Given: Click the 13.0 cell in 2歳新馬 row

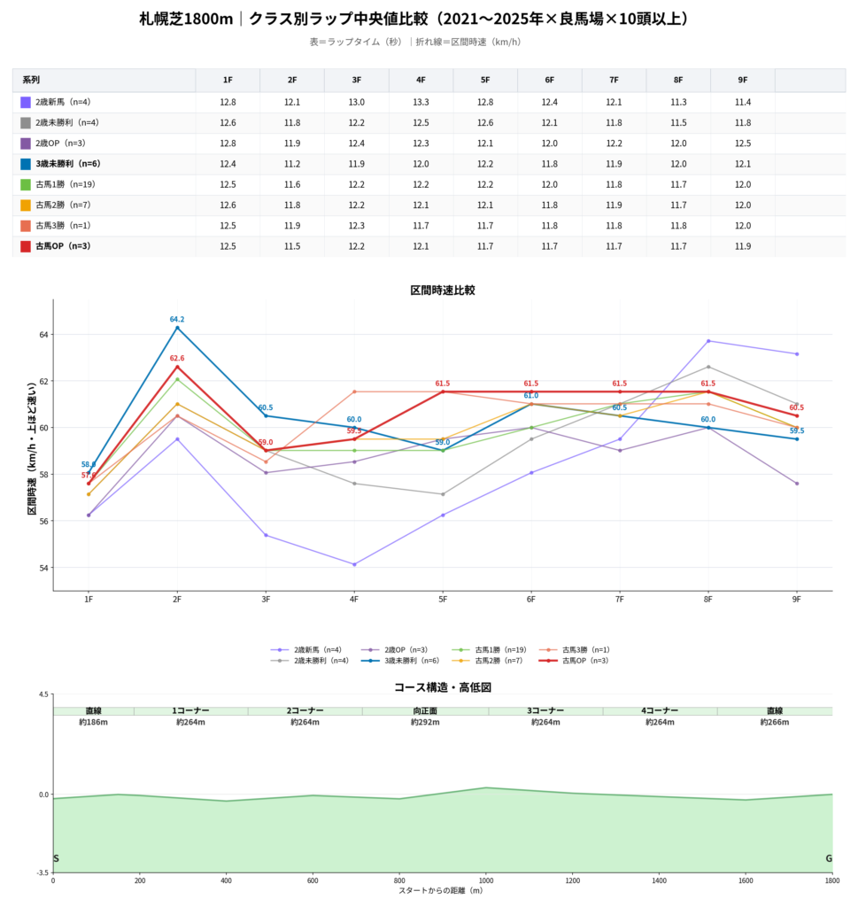Looking at the screenshot, I should click(357, 103).
